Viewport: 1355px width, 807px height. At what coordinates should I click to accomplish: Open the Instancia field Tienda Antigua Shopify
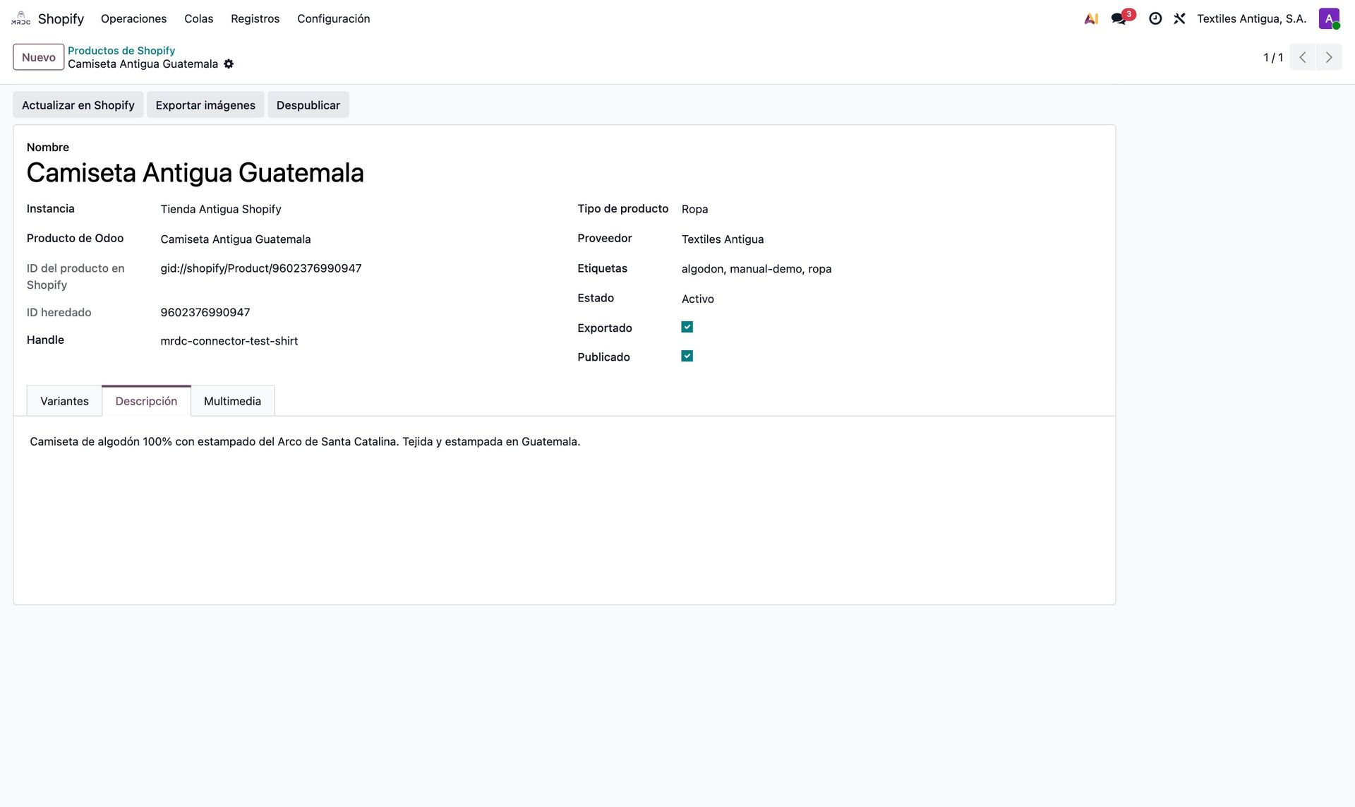pyautogui.click(x=221, y=209)
